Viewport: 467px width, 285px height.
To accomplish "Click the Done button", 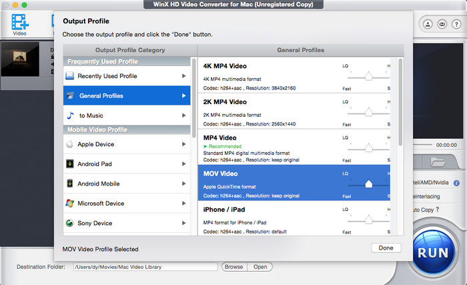I will tap(386, 248).
